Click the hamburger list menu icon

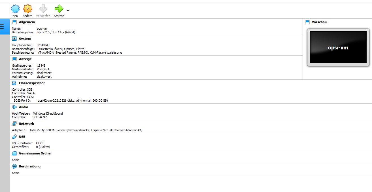coord(2,27)
